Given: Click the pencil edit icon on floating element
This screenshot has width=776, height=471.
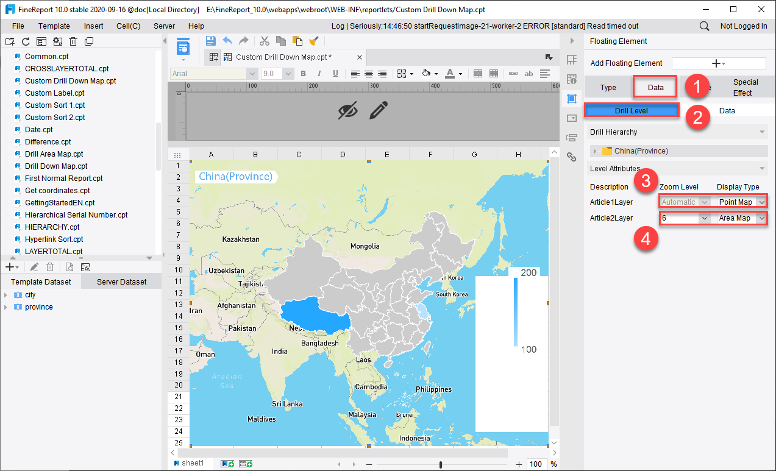Looking at the screenshot, I should click(x=379, y=110).
